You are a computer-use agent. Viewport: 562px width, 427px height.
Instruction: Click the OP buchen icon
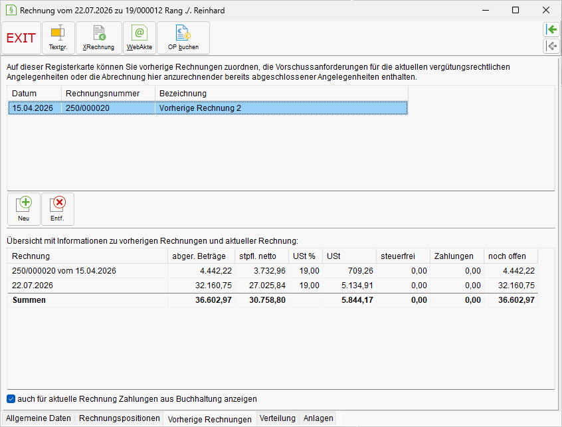(183, 38)
